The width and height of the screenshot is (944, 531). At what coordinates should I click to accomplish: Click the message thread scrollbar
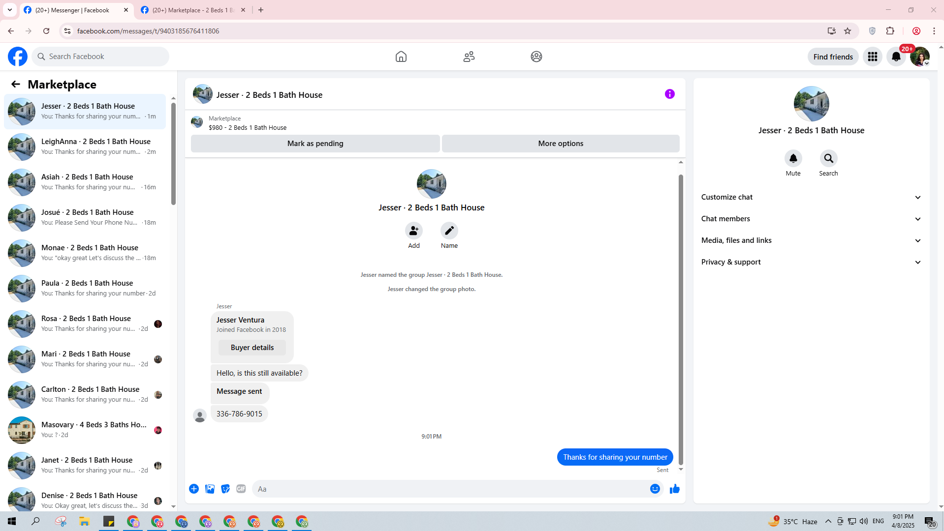[681, 320]
